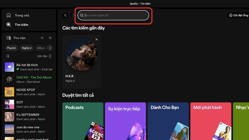Viewport: 249px width, 140px height.
Task: Open the NOISE KPOP playlist
Action: [x=29, y=92]
